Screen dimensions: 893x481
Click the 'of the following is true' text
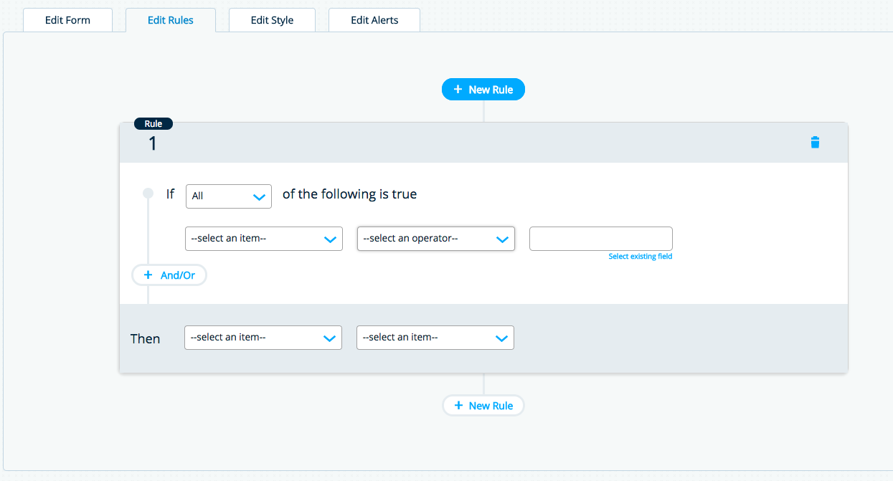click(349, 194)
